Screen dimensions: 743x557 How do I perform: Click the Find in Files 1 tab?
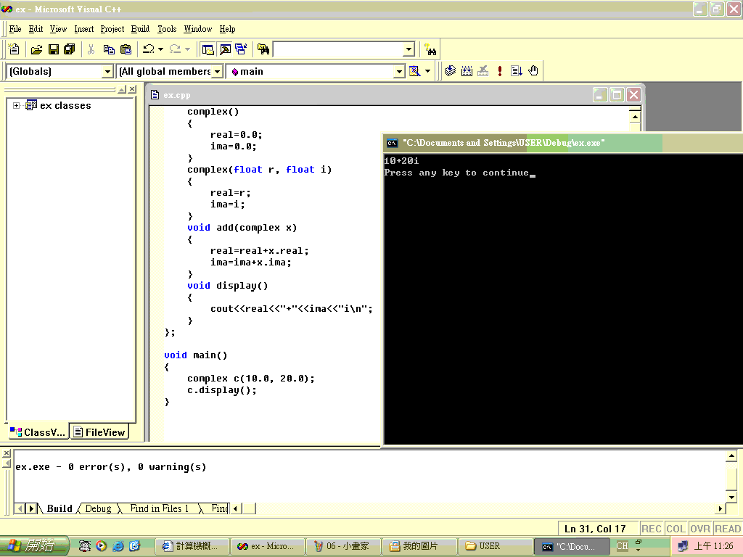pos(159,508)
